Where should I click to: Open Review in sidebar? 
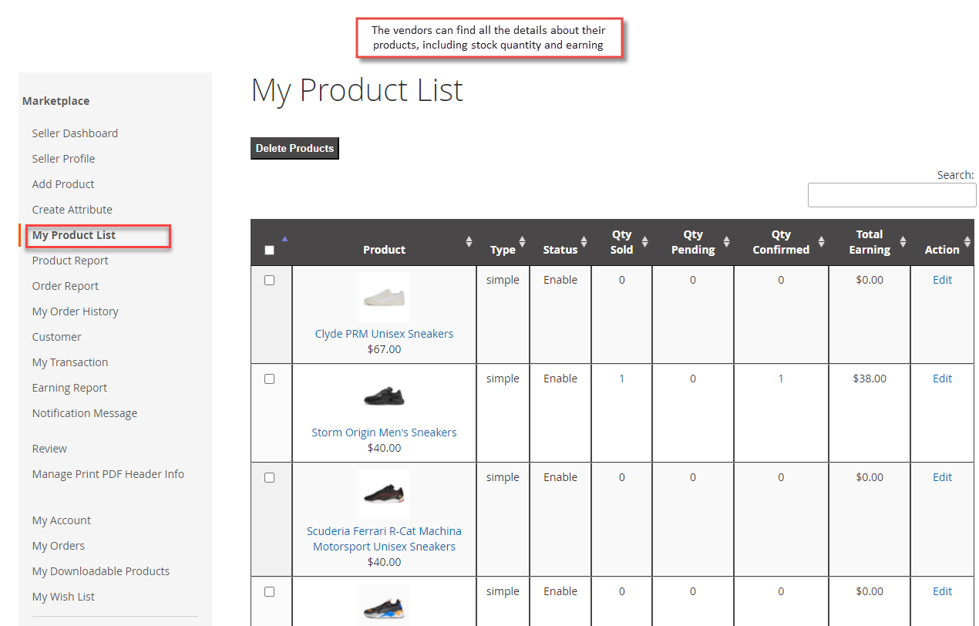[x=49, y=449]
